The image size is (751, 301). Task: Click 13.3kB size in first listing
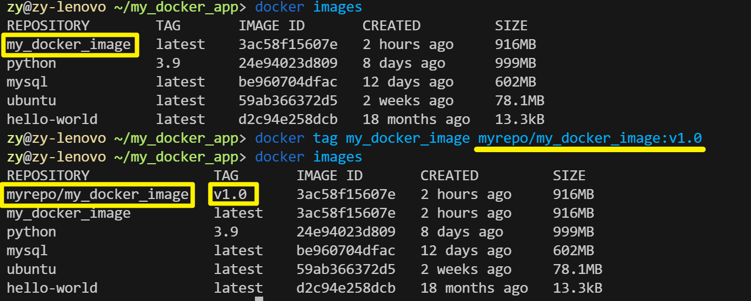[x=520, y=120]
